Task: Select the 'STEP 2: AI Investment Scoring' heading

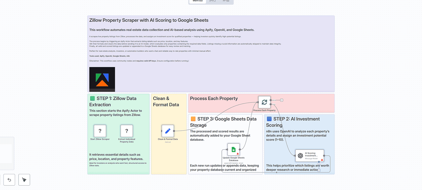Action: coord(293,122)
